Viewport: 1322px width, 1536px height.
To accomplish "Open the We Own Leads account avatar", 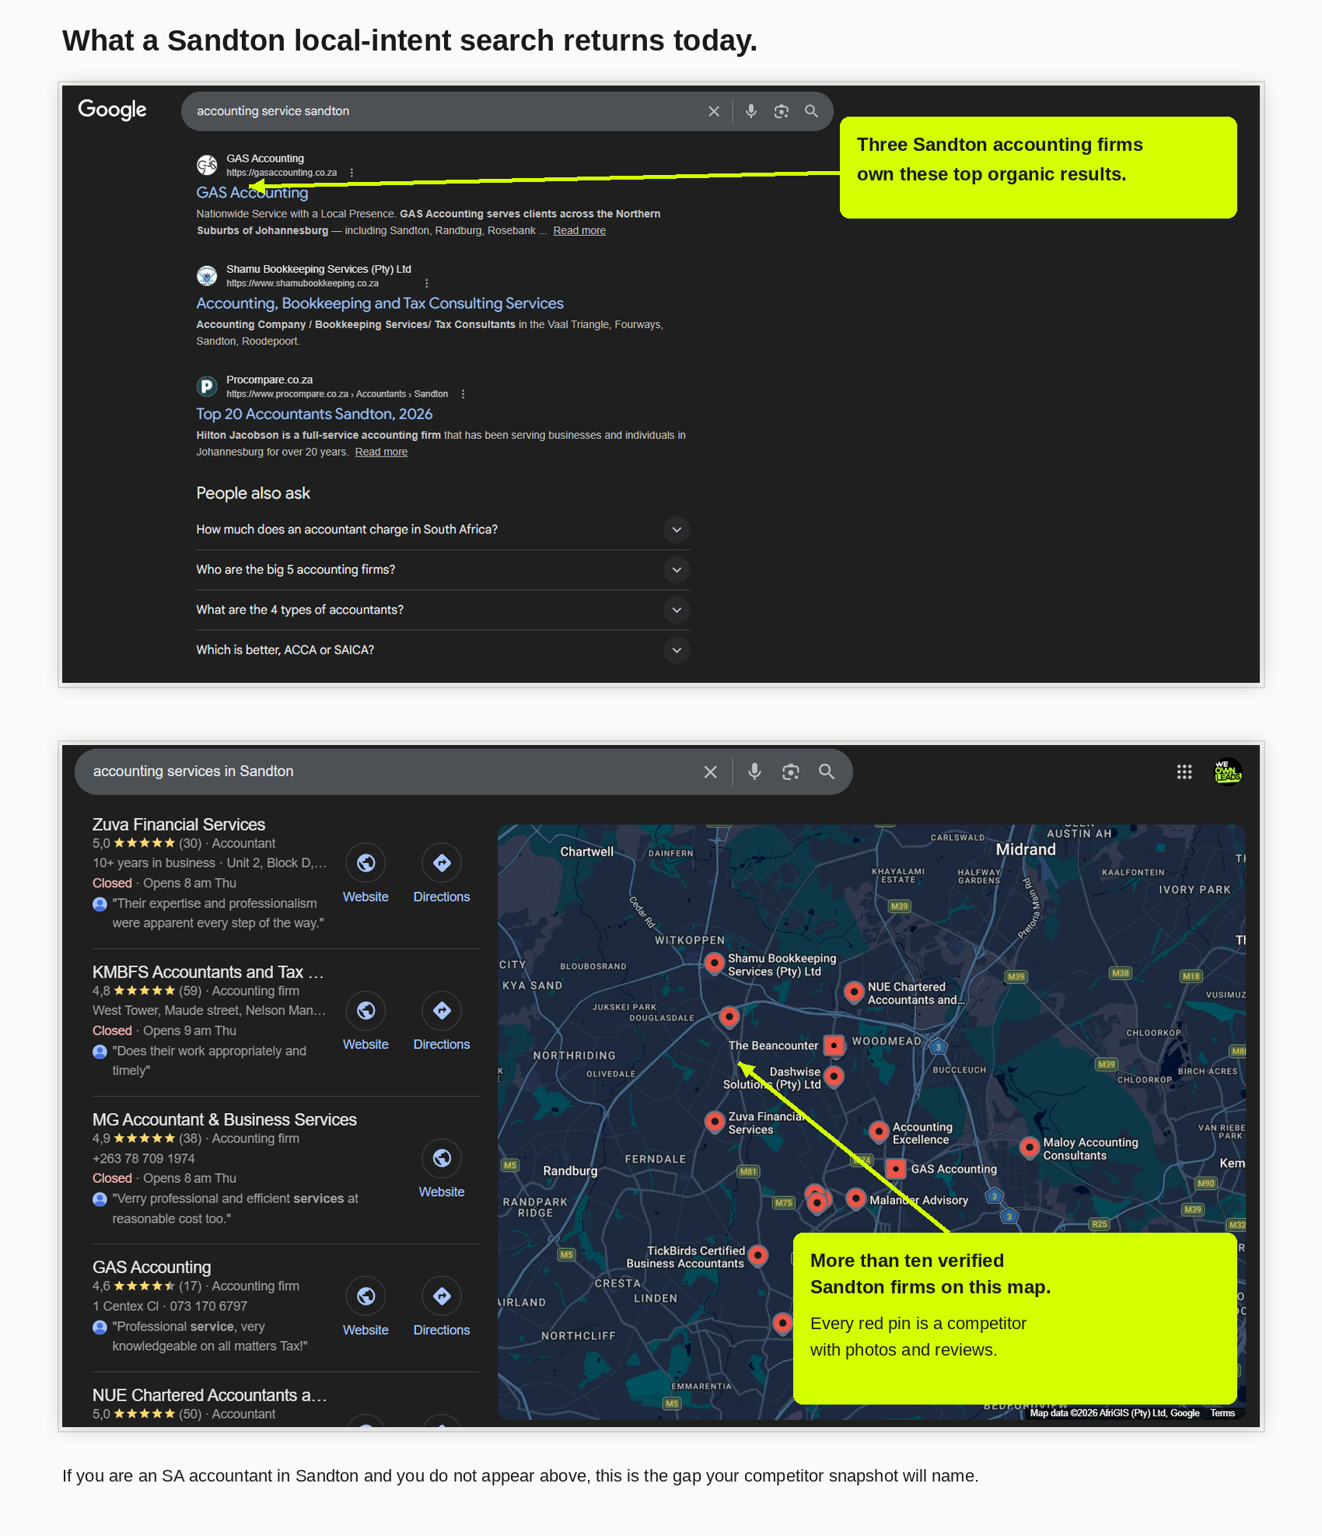I will coord(1229,771).
